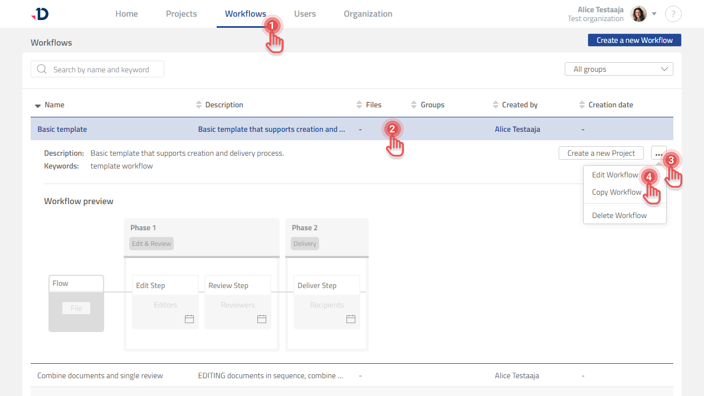Screen dimensions: 704x396
Task: Open the All groups dropdown
Action: (x=618, y=69)
